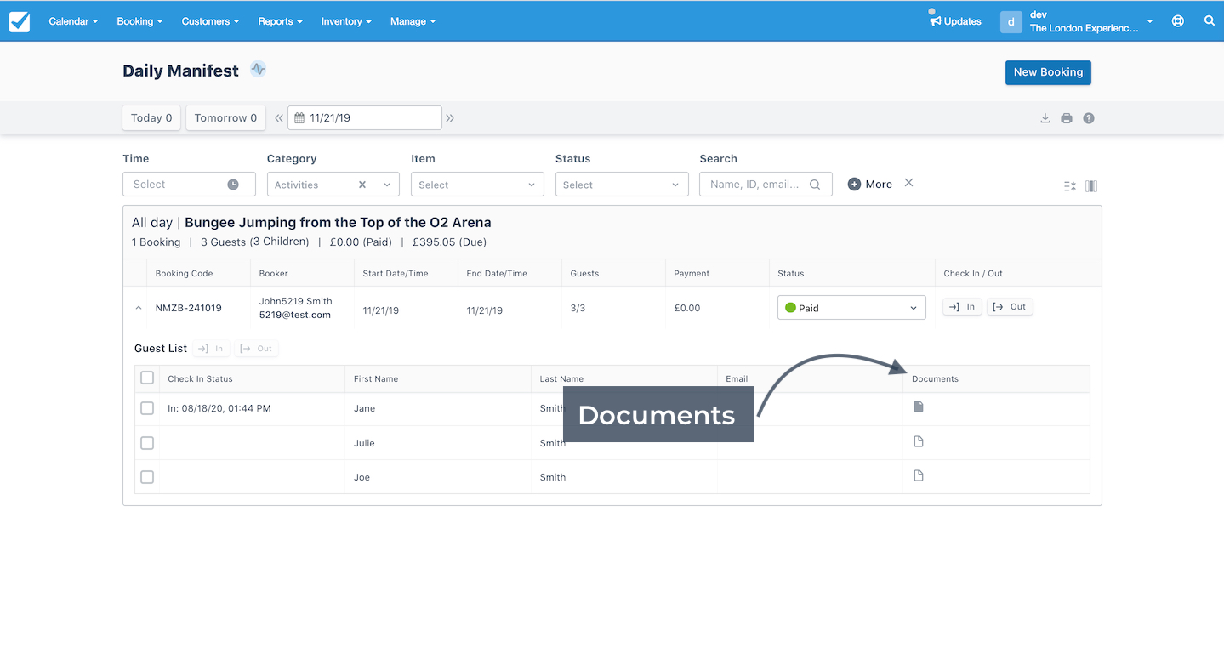This screenshot has height=671, width=1224.
Task: Click the Bungee Jumping item title
Action: [x=338, y=223]
